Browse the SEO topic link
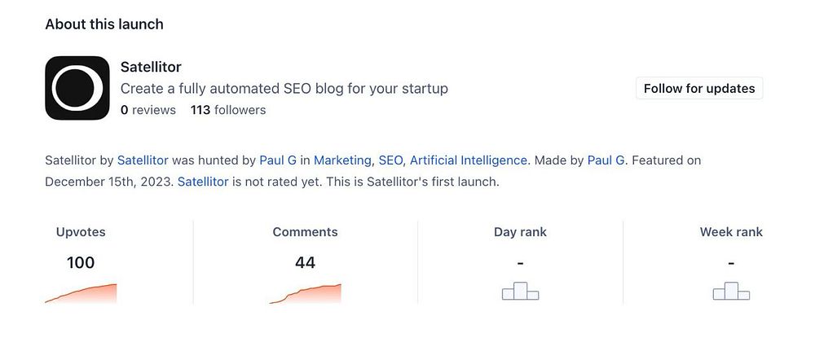Image resolution: width=815 pixels, height=338 pixels. (x=390, y=160)
